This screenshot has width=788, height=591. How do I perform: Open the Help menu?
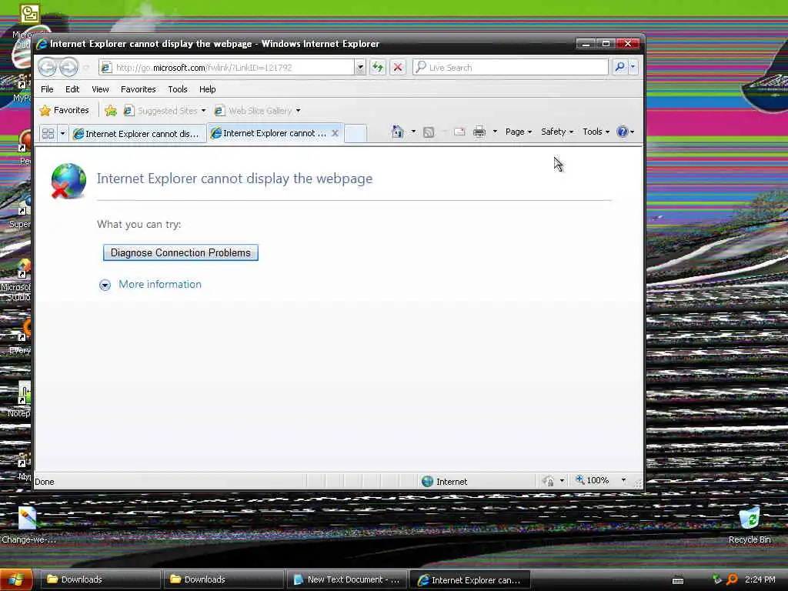pyautogui.click(x=207, y=89)
